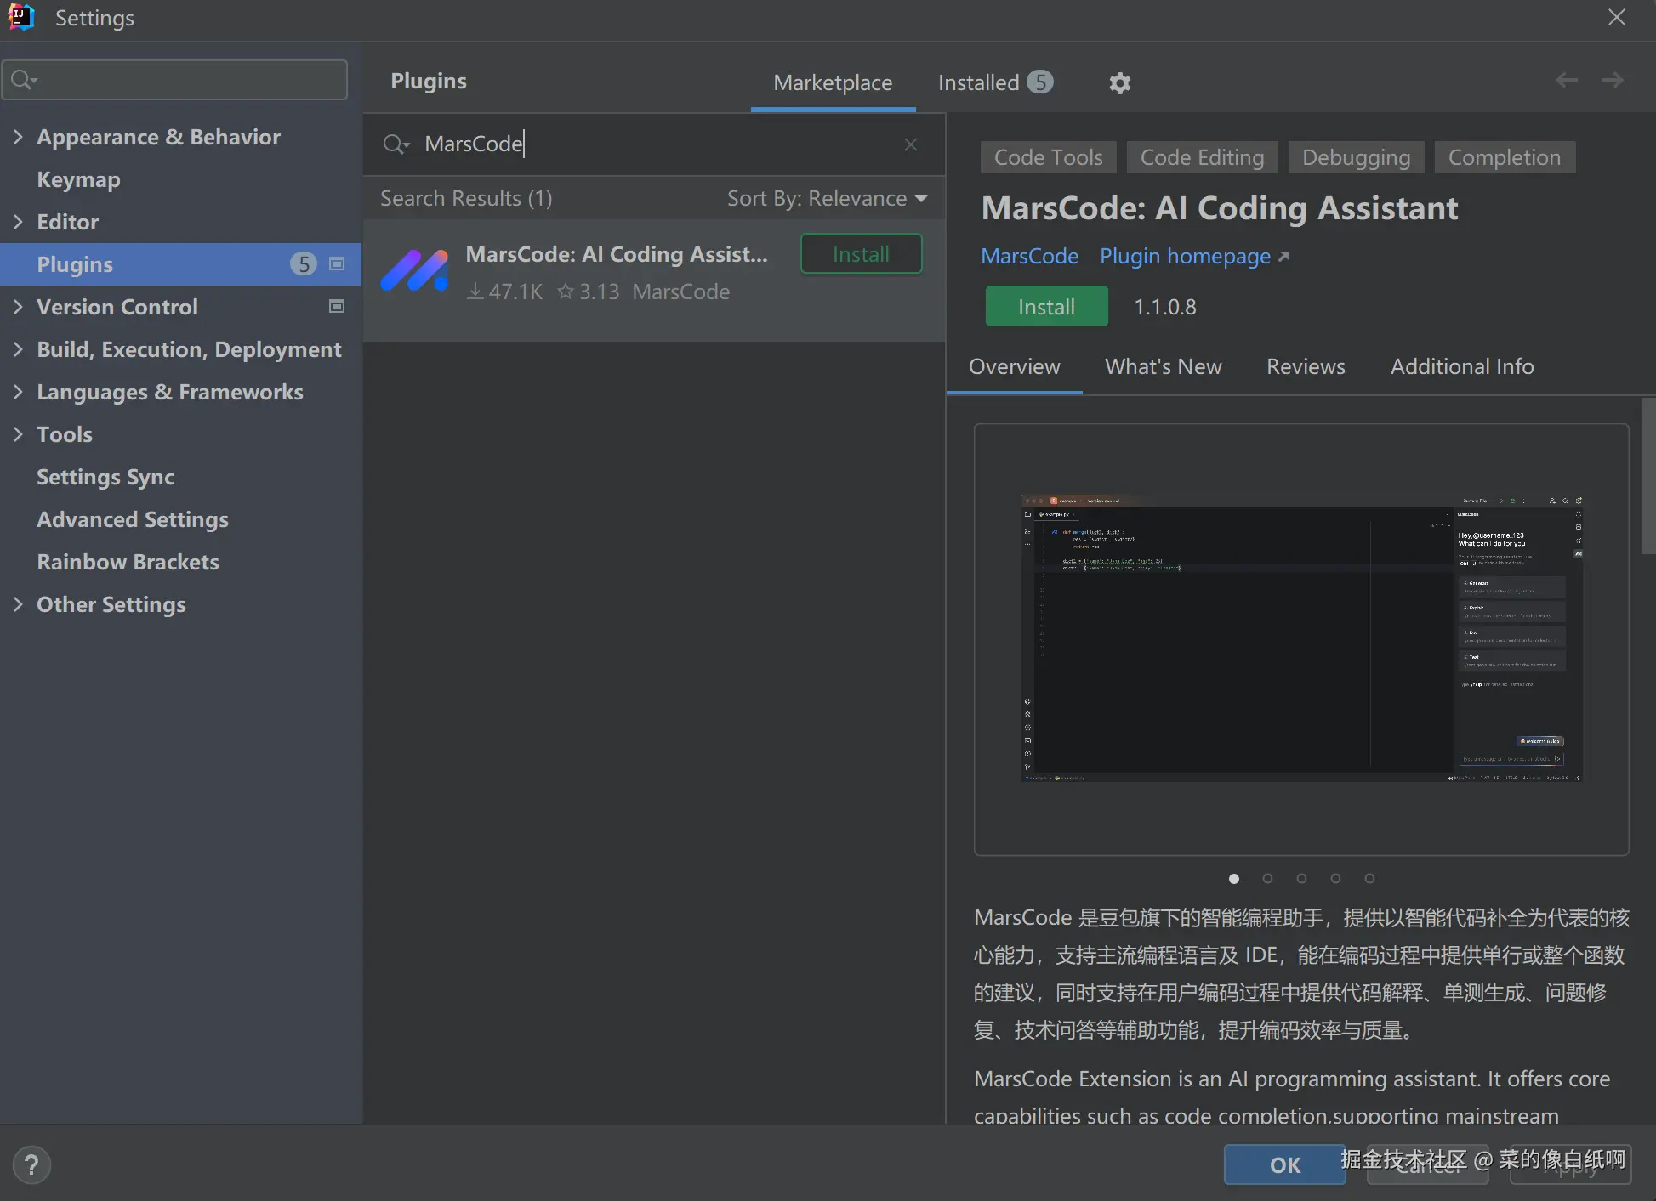Click the Completion tag
This screenshot has height=1201, width=1656.
click(1505, 157)
